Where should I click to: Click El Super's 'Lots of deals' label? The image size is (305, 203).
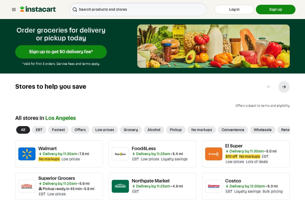coord(257,162)
